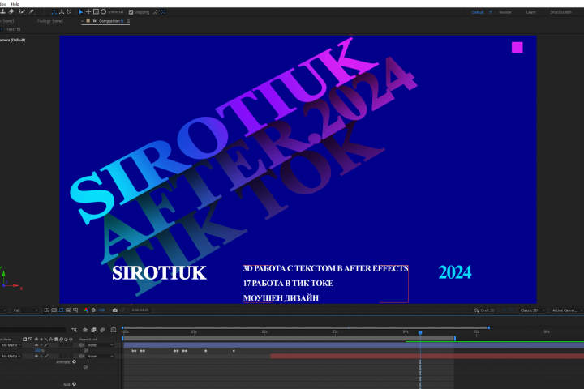Switch to the Learn workspace
The width and height of the screenshot is (584, 389).
point(530,12)
